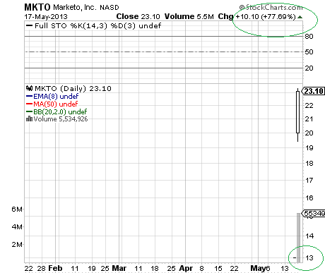Click the 23.10 last price tag

click(x=314, y=91)
